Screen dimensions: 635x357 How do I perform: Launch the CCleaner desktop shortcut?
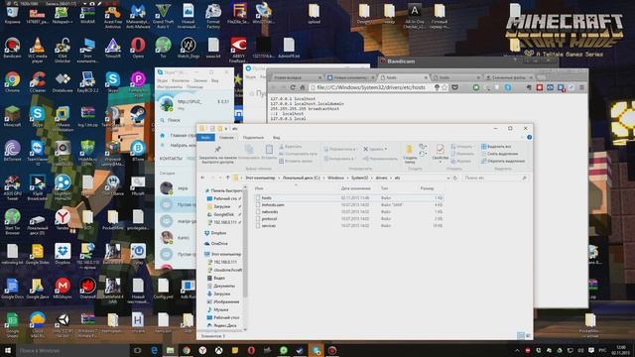pyautogui.click(x=38, y=81)
